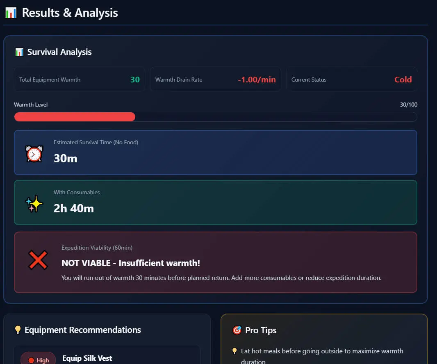Click the sparkles icon beside With Consumables
This screenshot has height=364, width=437.
(34, 203)
